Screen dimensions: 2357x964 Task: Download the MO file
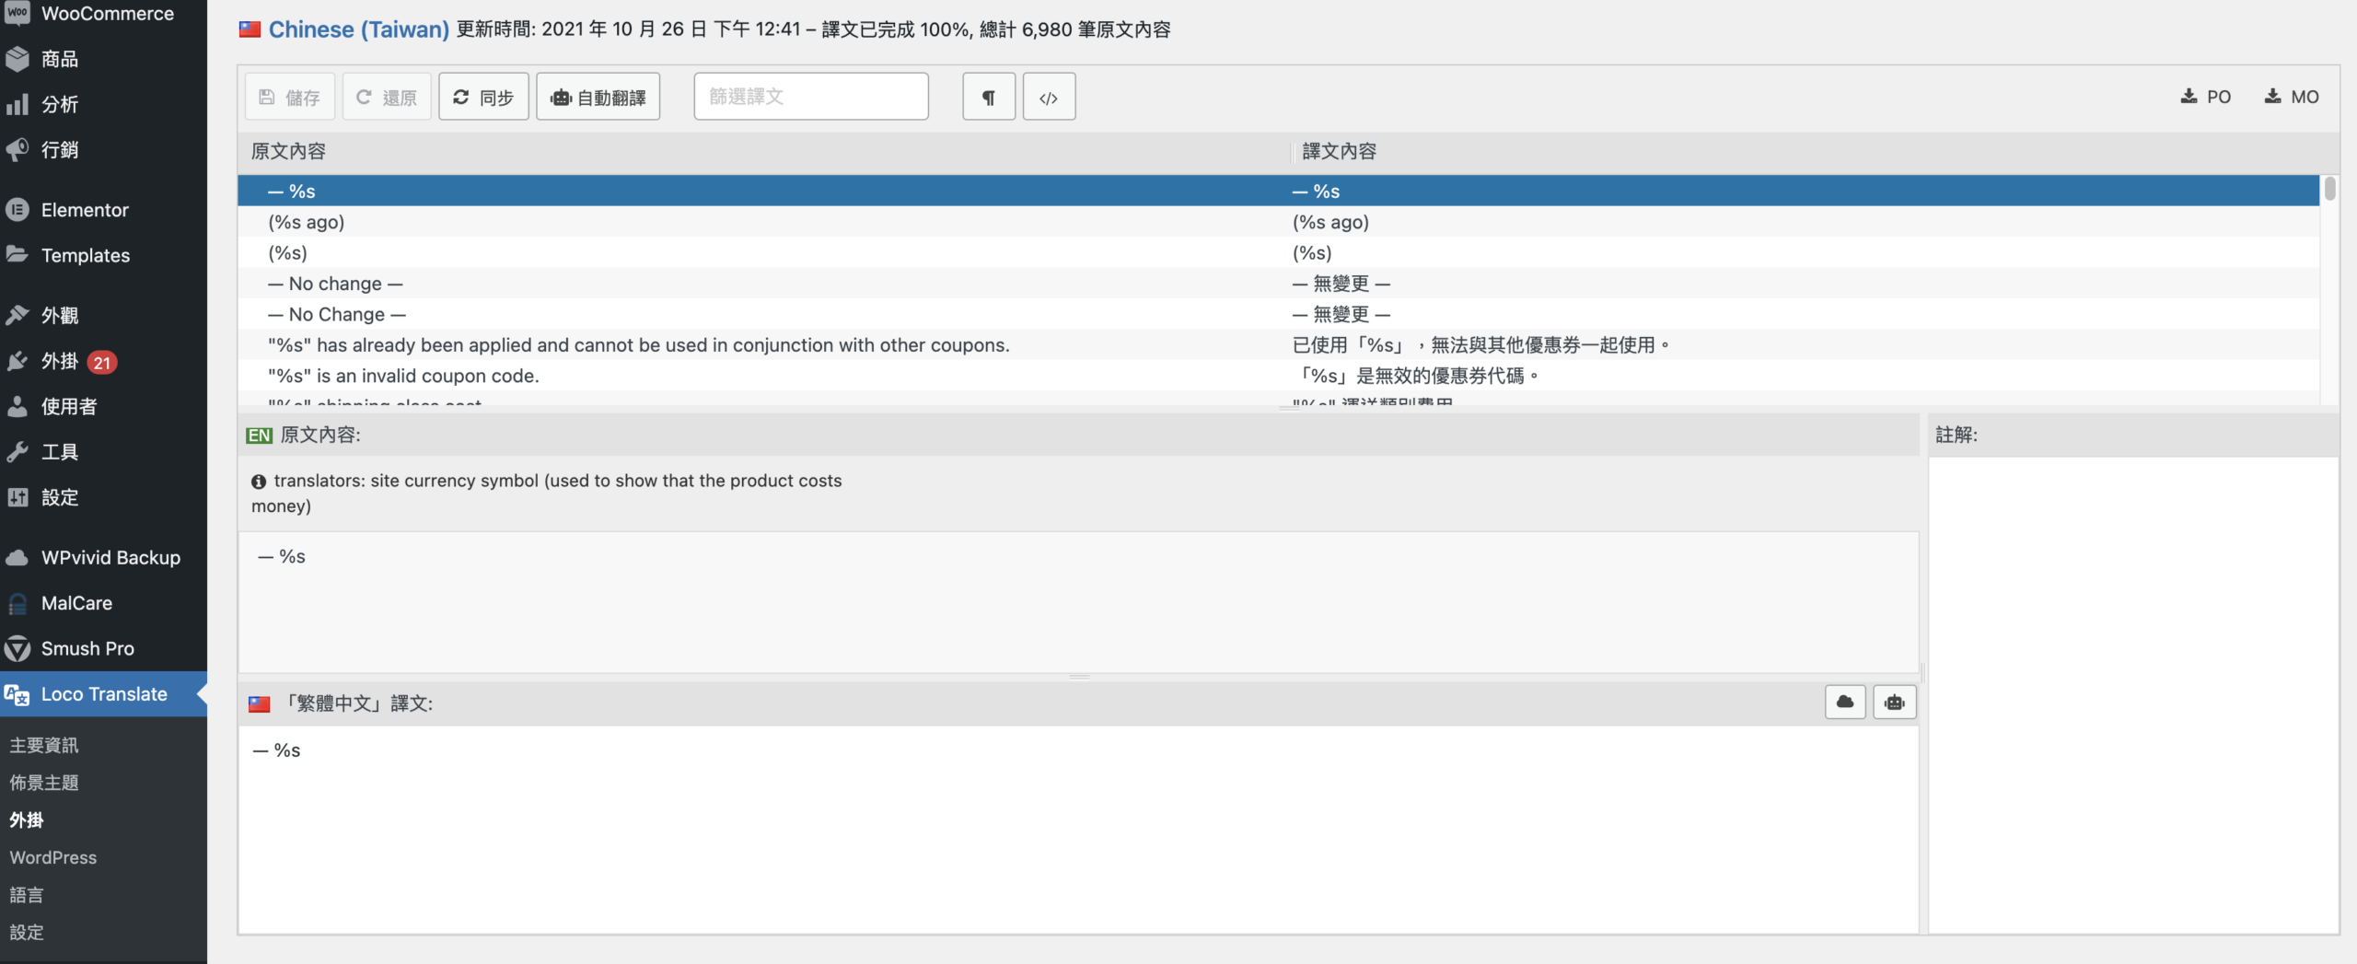tap(2292, 97)
